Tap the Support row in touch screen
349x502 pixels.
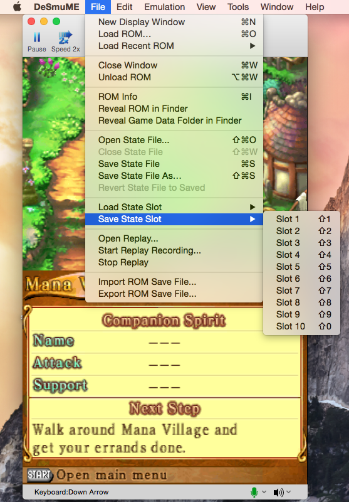[x=164, y=386]
